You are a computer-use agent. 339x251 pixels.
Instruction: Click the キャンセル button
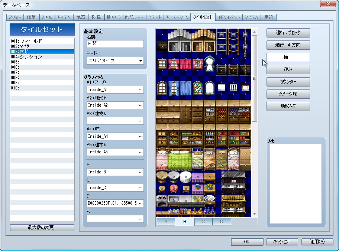click(x=282, y=242)
